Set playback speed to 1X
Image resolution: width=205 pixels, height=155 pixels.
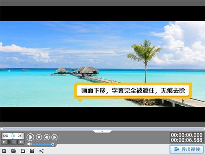13,136
